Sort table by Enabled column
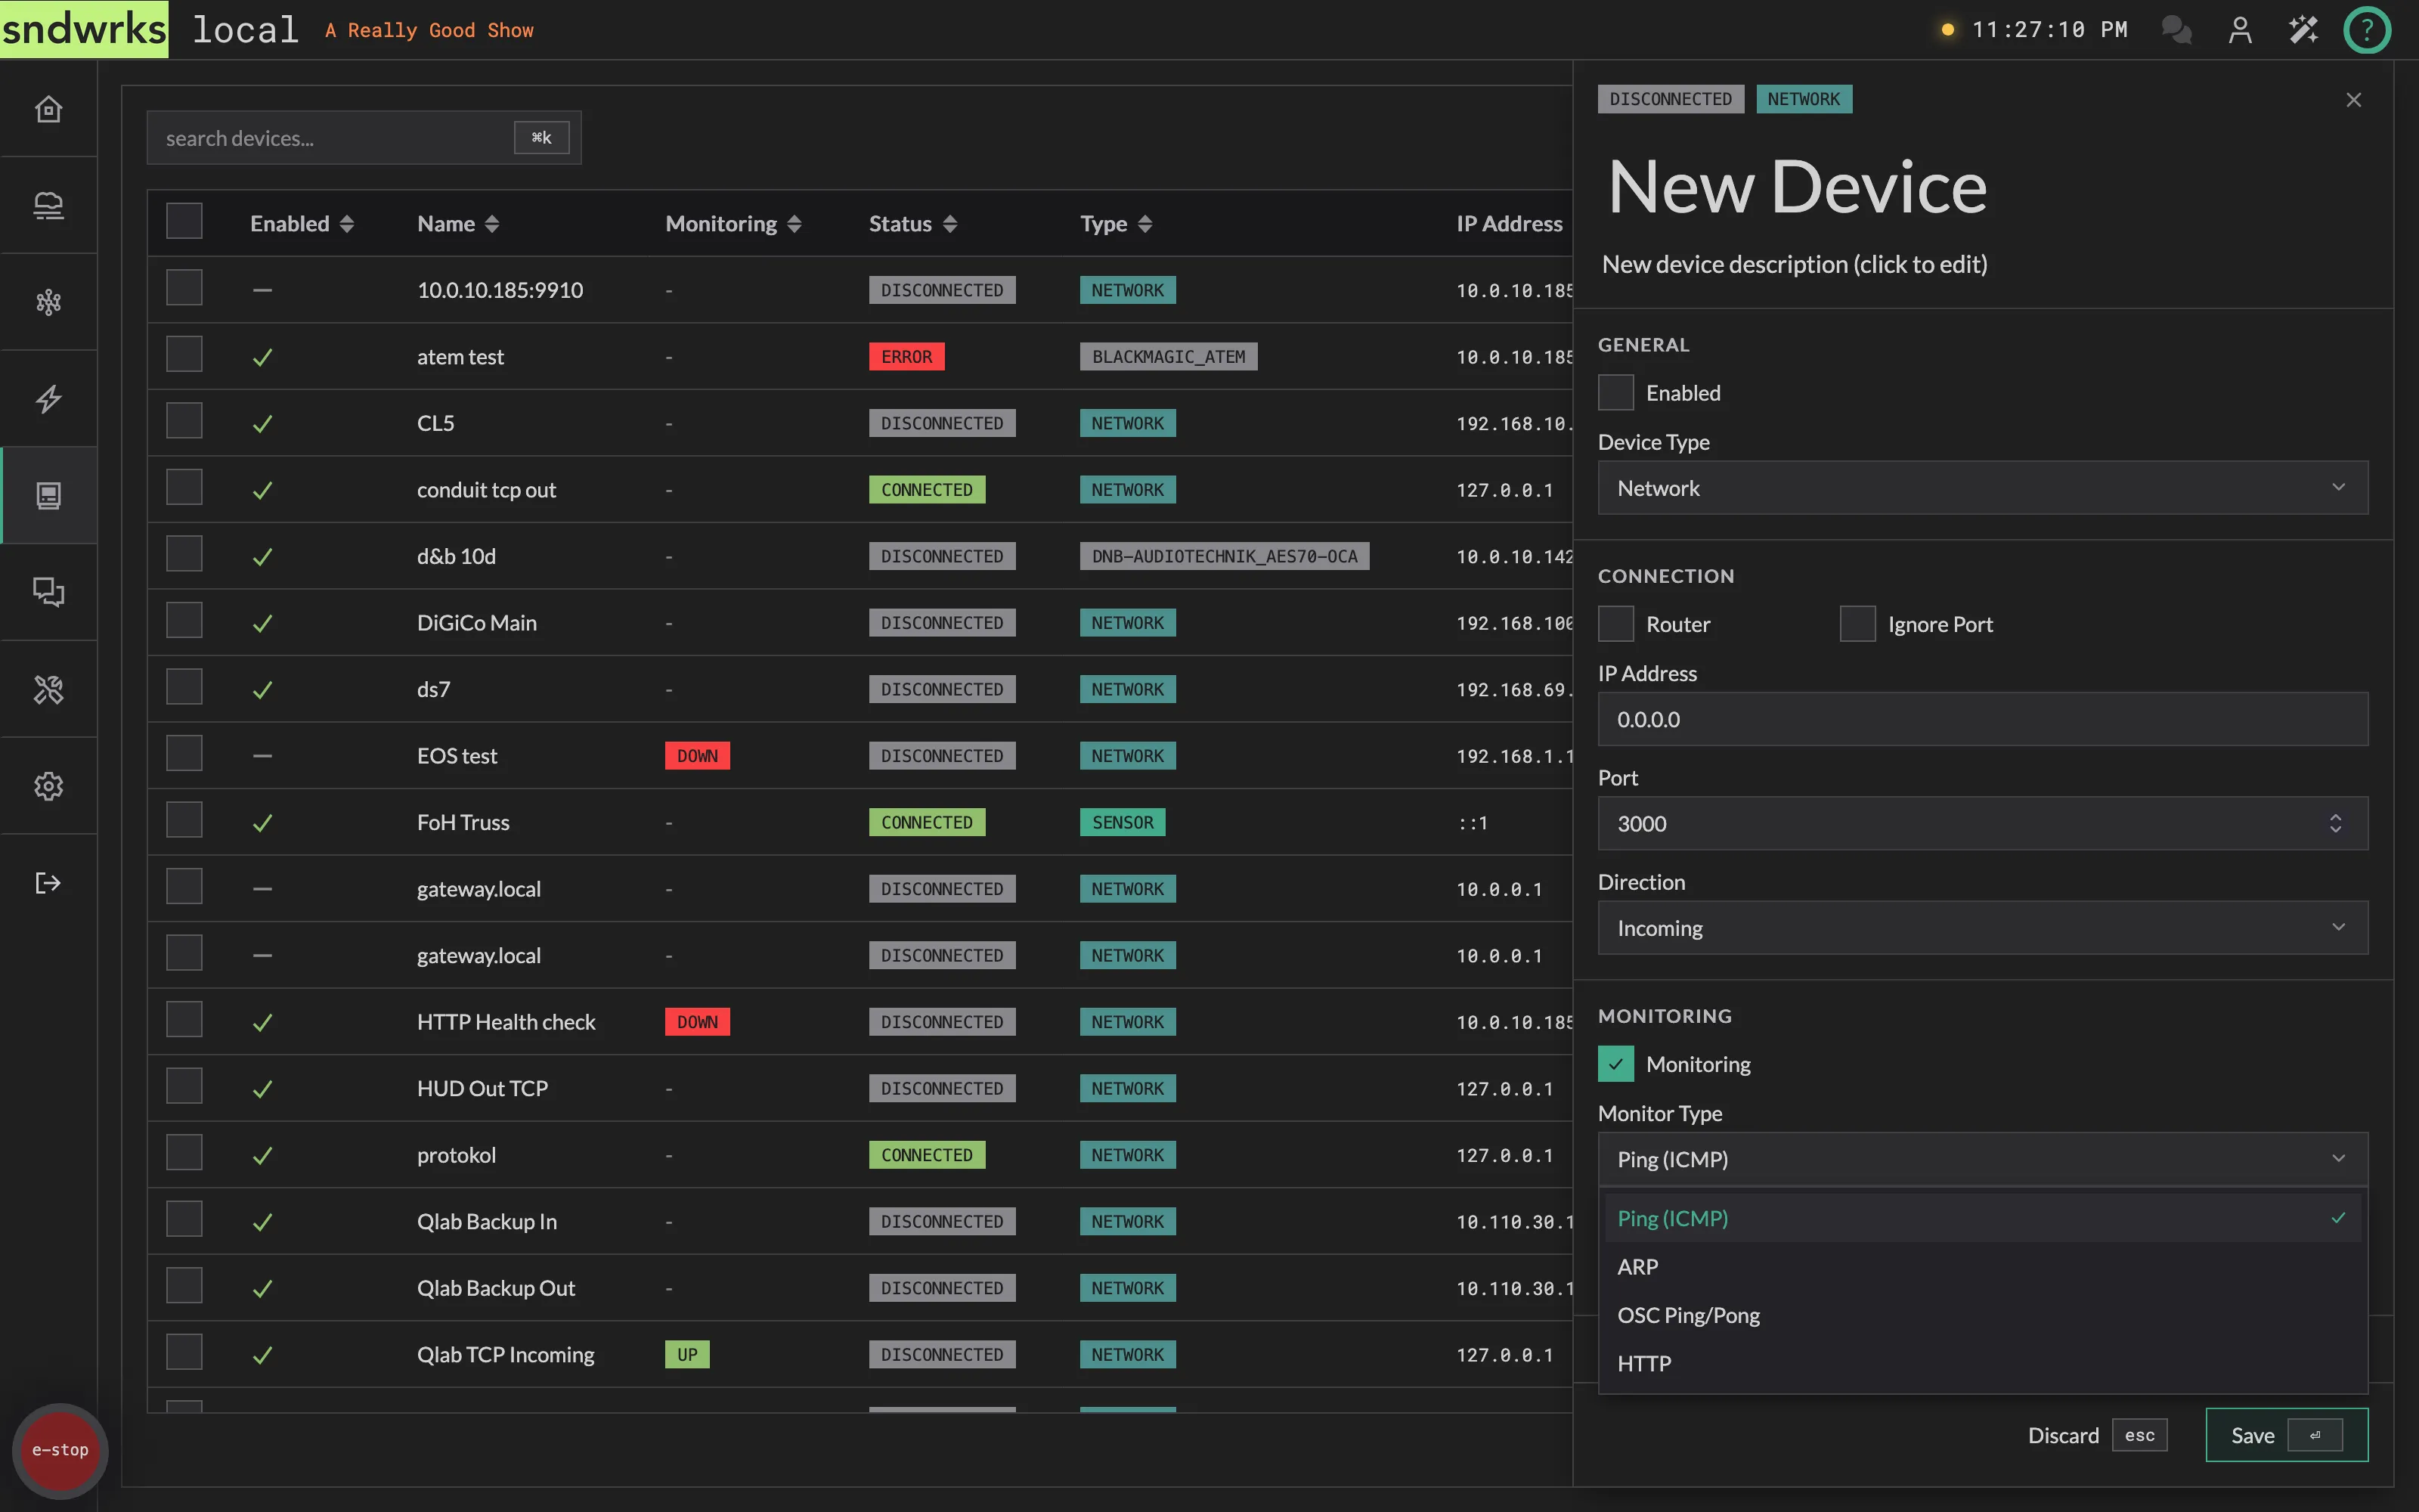The width and height of the screenshot is (2419, 1512). 302,224
